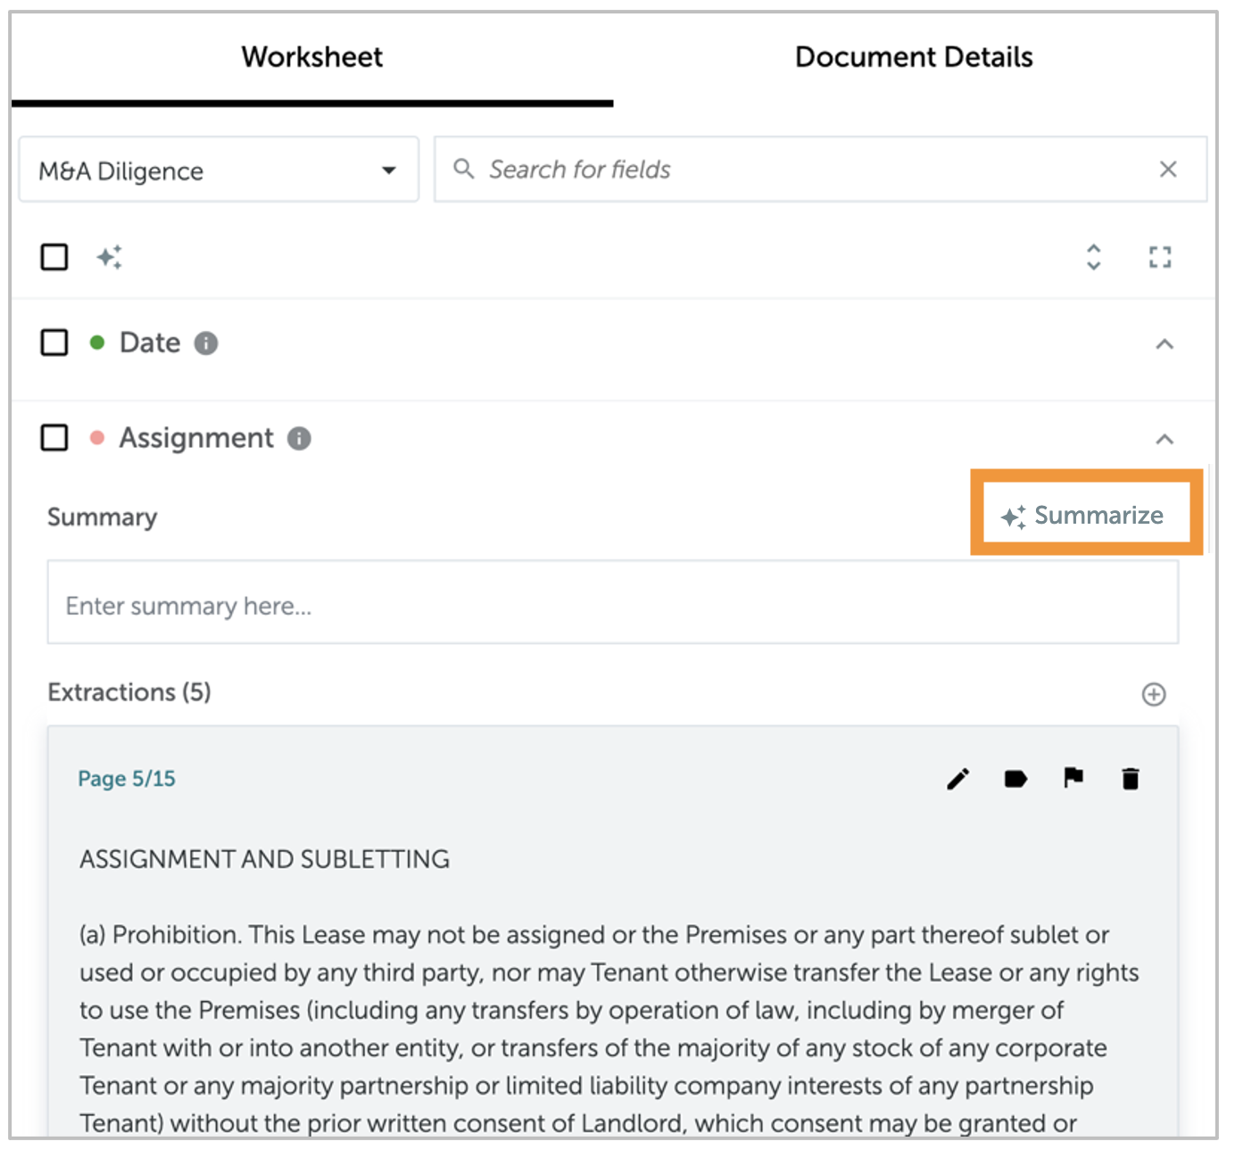Click the Date info icon
The image size is (1235, 1158).
[206, 343]
